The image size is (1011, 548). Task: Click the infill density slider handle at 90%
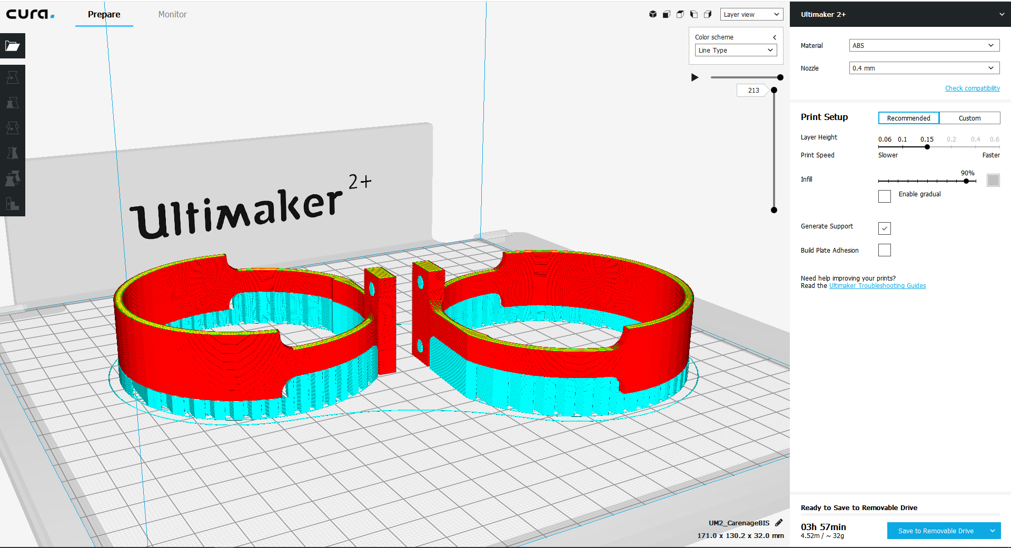tap(966, 181)
